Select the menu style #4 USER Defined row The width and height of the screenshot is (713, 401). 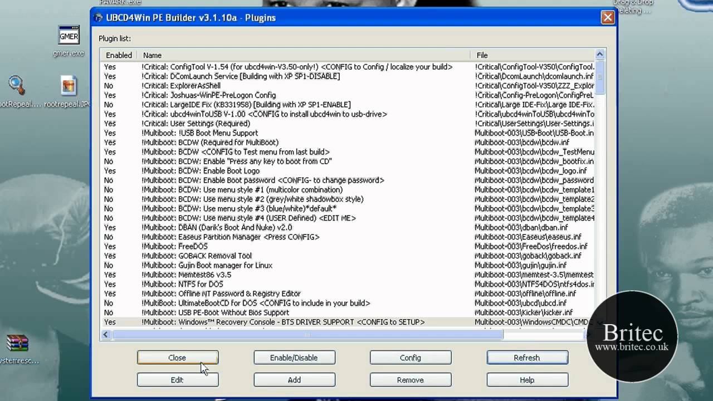click(348, 218)
